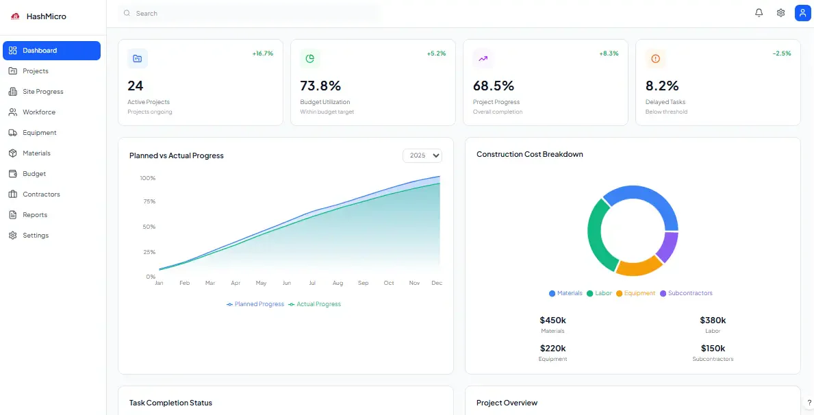Open Site Progress in the sidebar
The width and height of the screenshot is (814, 415).
coord(51,91)
